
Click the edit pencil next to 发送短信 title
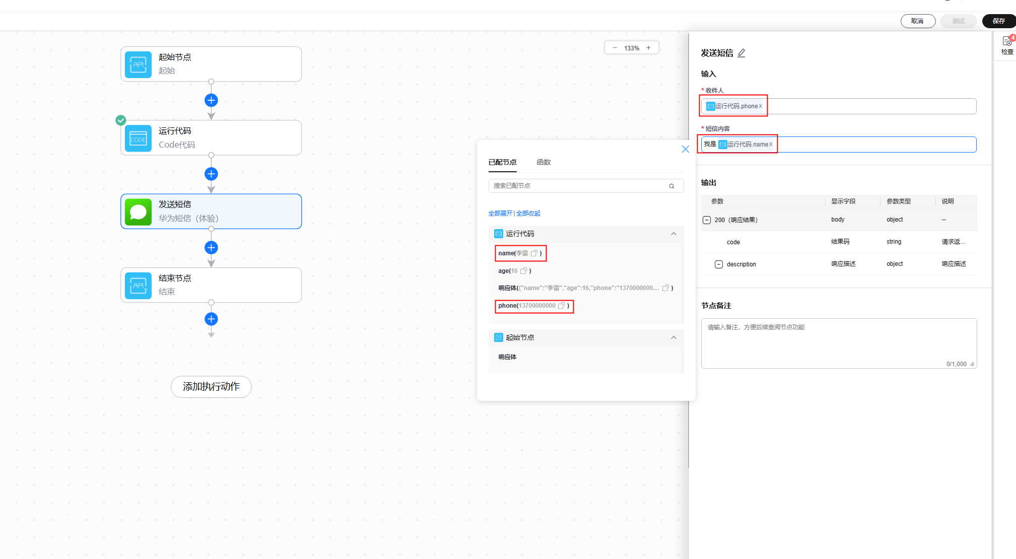point(741,53)
